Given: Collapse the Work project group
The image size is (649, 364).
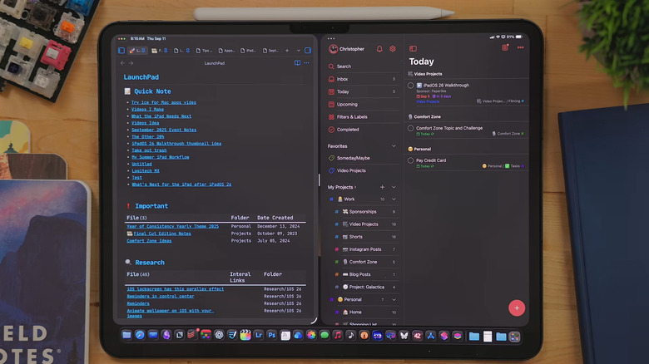Looking at the screenshot, I should pos(394,199).
